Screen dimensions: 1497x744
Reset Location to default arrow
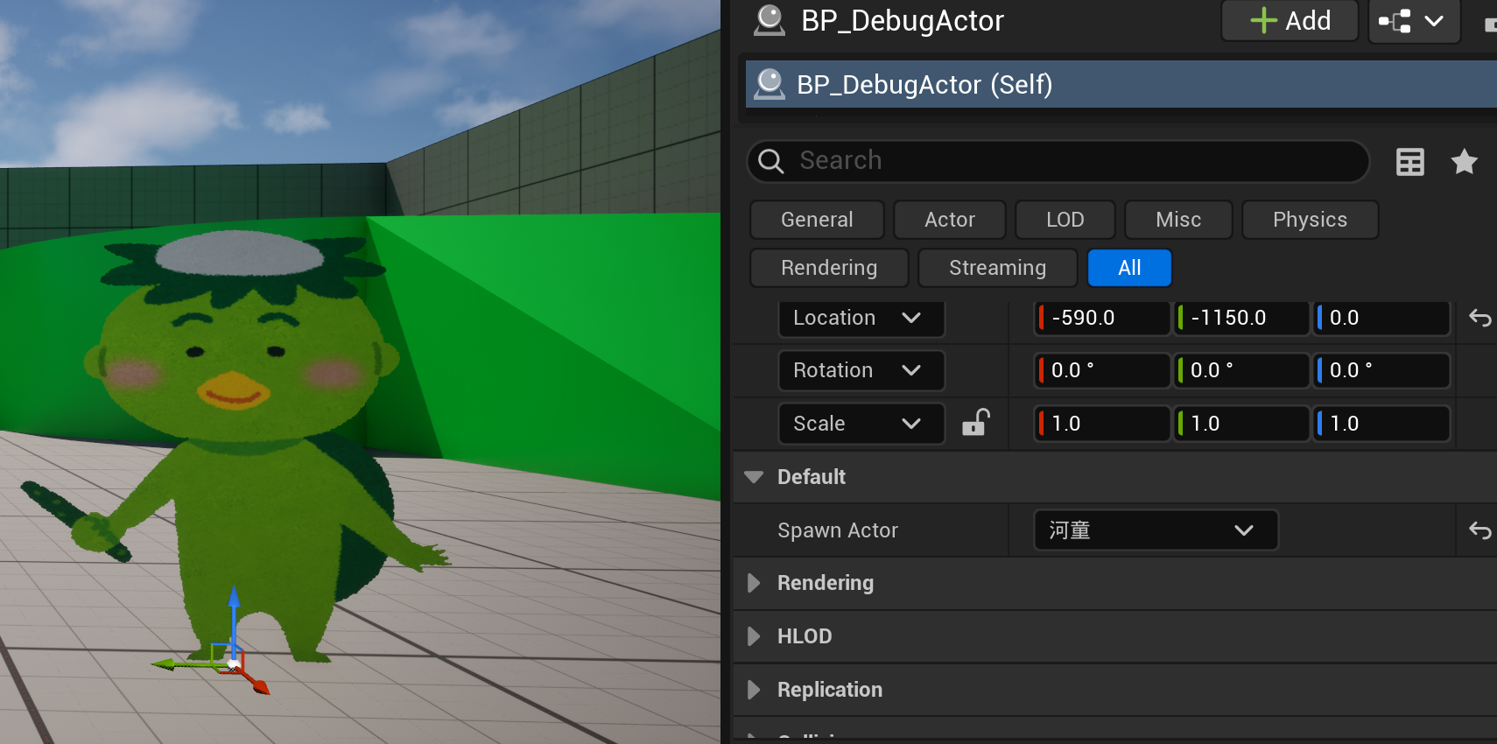point(1479,318)
